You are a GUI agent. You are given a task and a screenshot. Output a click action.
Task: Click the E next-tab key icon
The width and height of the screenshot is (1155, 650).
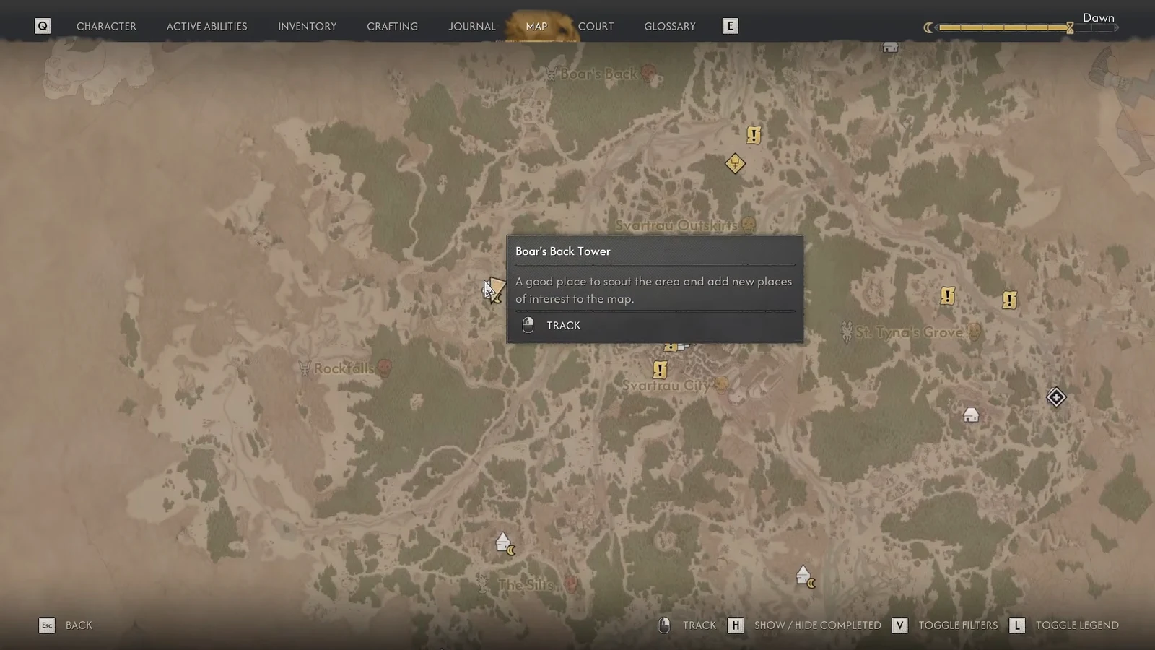pyautogui.click(x=730, y=26)
